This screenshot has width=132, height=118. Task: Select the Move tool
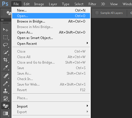[x=5, y=30]
